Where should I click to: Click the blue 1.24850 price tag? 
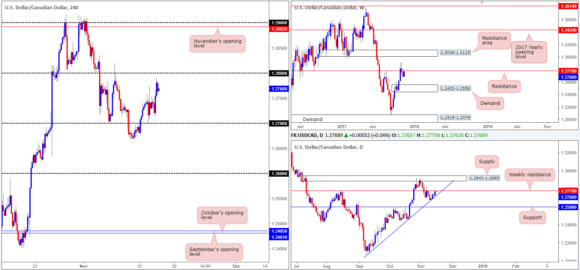pyautogui.click(x=279, y=231)
